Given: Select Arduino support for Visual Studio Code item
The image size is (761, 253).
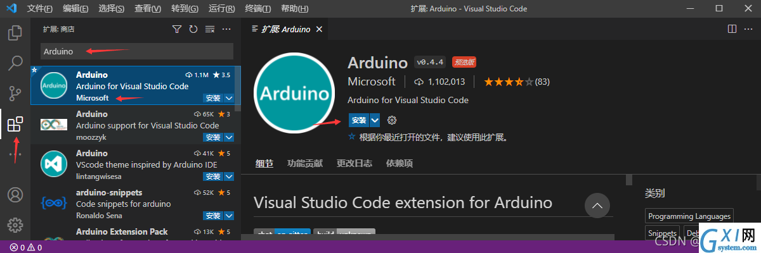Looking at the screenshot, I should point(136,125).
